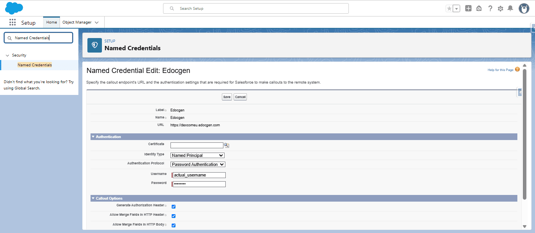Image resolution: width=535 pixels, height=233 pixels.
Task: Click the SETUP breadcrumb link
Action: 110,41
